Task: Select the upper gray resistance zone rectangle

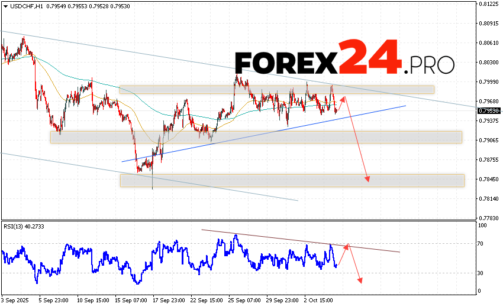Action: coord(276,90)
